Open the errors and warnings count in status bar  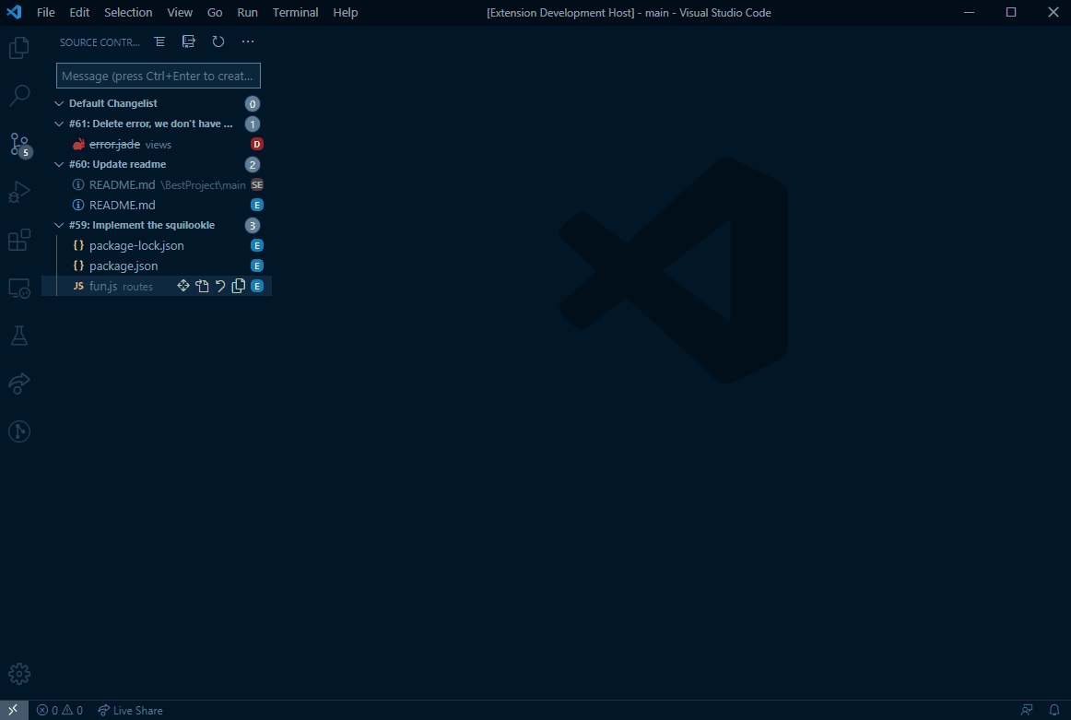coord(59,711)
